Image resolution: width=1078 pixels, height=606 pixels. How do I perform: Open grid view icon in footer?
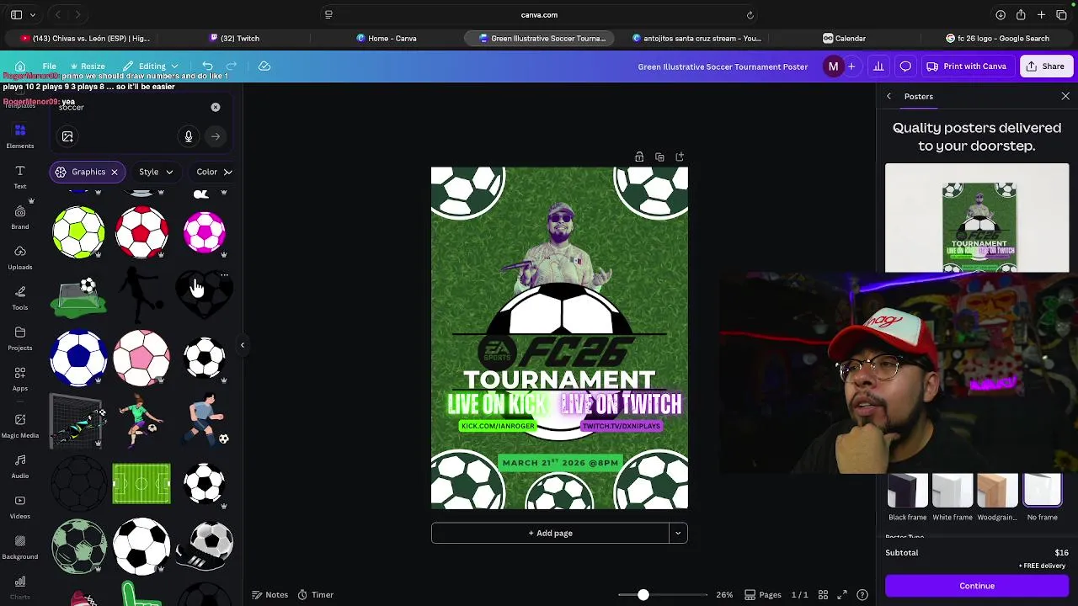pos(823,594)
